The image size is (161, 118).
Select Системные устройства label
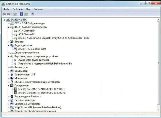pyautogui.click(x=27, y=104)
